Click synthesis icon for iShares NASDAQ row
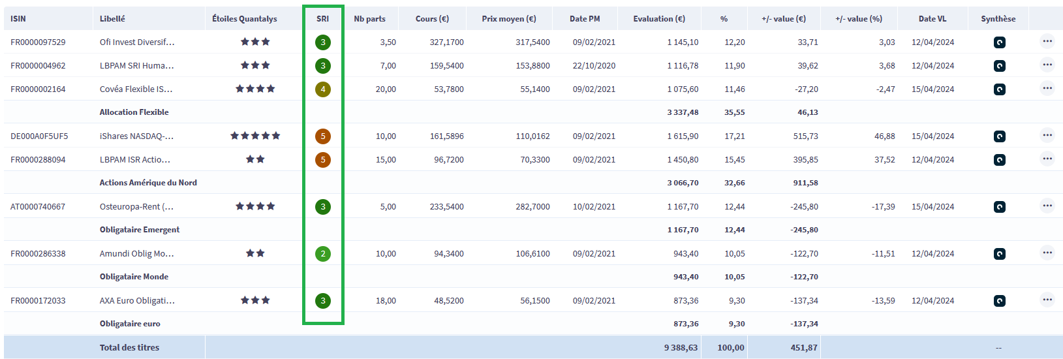The image size is (1063, 359). (999, 136)
